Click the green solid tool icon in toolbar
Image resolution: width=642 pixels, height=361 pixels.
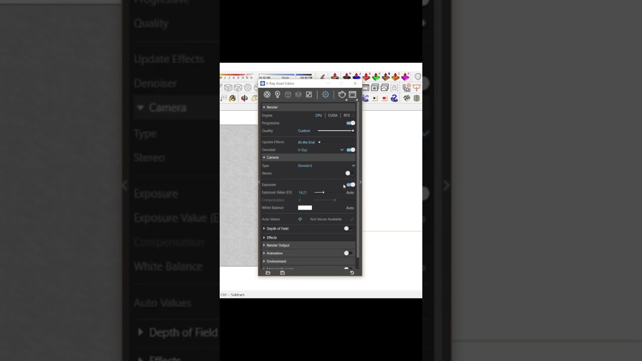pos(376,77)
